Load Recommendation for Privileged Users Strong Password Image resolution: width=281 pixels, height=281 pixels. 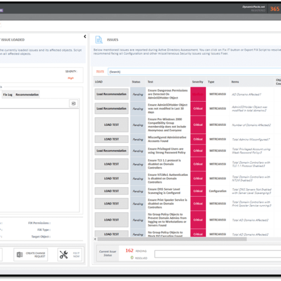(x=111, y=151)
